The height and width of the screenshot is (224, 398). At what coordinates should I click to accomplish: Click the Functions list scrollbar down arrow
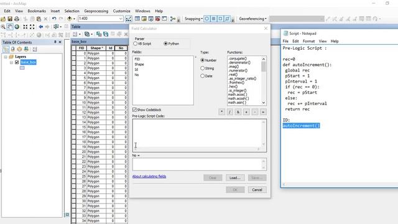pos(264,103)
